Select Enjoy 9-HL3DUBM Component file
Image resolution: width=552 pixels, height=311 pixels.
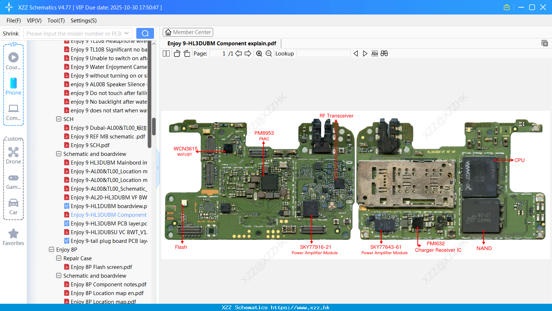tap(105, 215)
